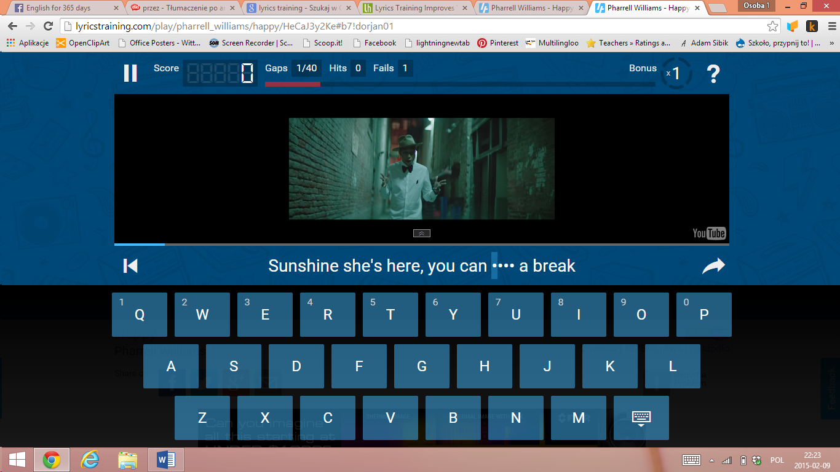
Task: Tap the F key on the on-screen keyboard
Action: [x=359, y=366]
